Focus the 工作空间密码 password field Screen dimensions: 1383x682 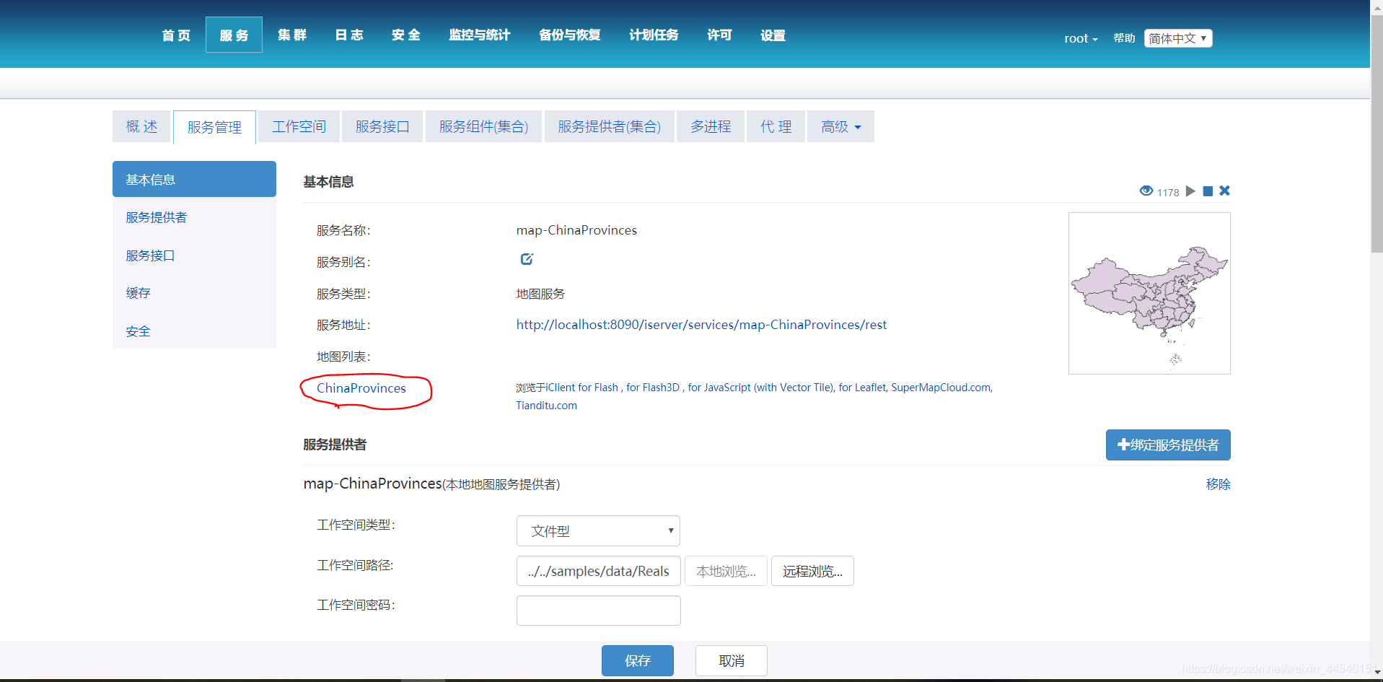598,611
